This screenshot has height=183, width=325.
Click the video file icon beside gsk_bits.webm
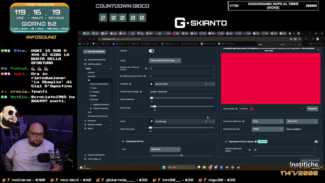click(151, 84)
